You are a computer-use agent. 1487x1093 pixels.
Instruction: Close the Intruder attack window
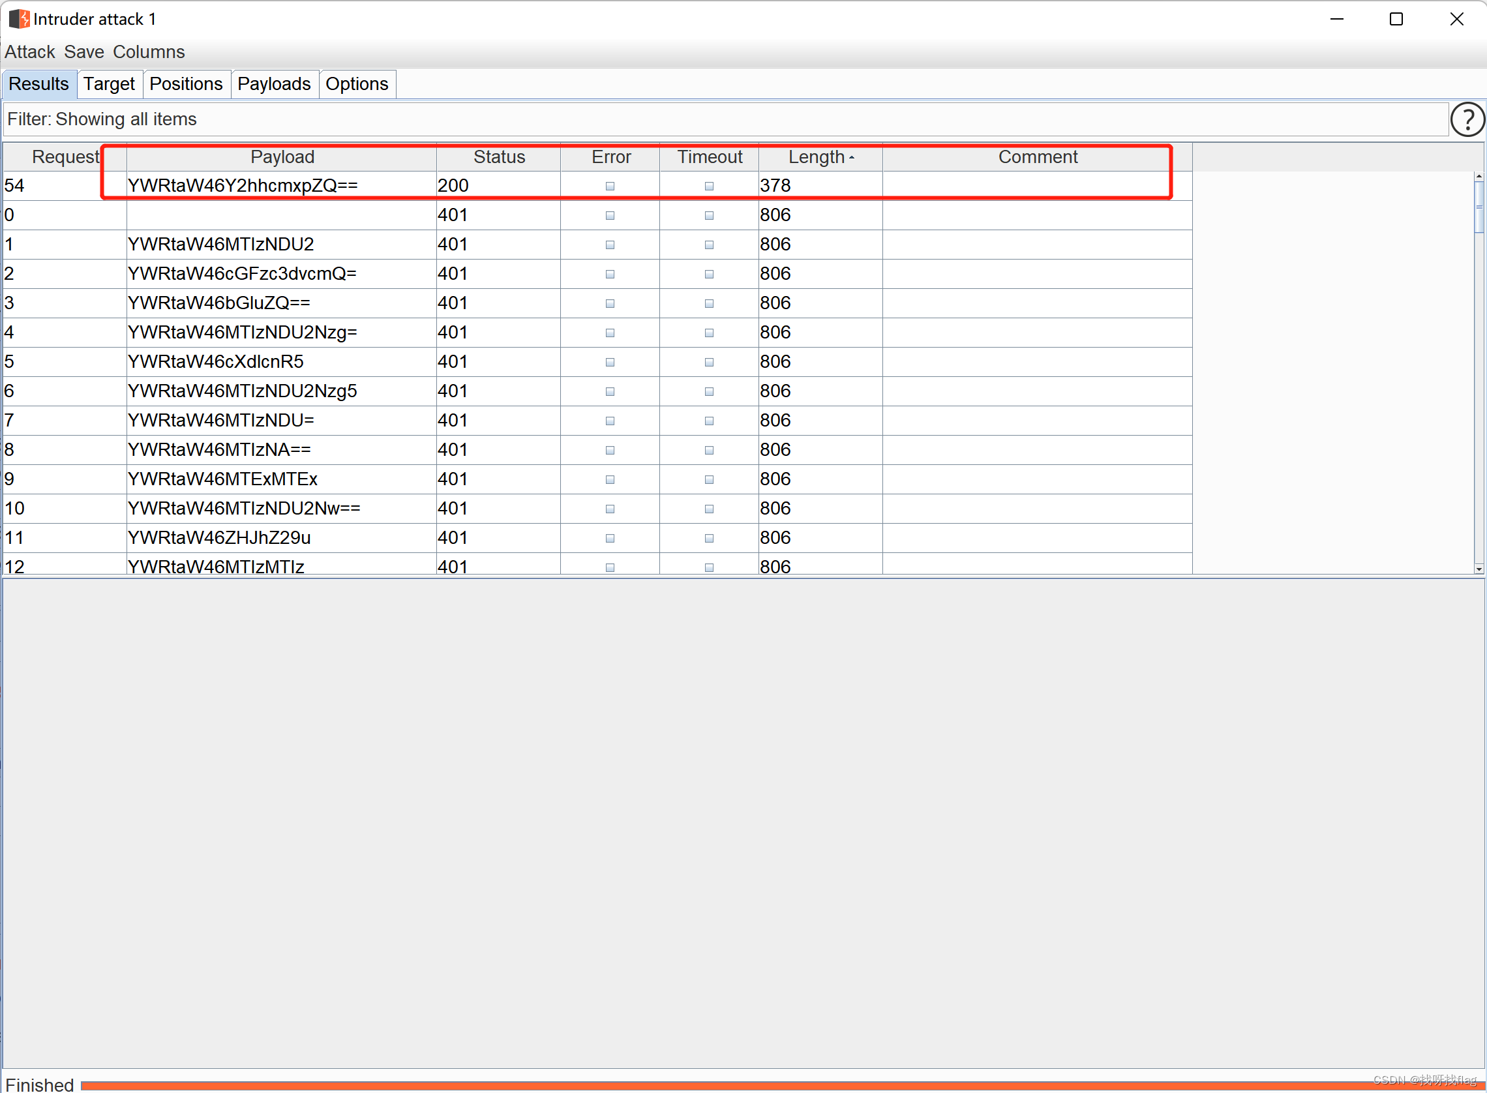[x=1456, y=19]
